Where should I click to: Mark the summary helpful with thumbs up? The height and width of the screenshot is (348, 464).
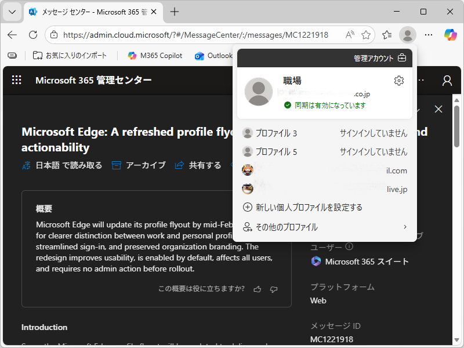pyautogui.click(x=258, y=289)
